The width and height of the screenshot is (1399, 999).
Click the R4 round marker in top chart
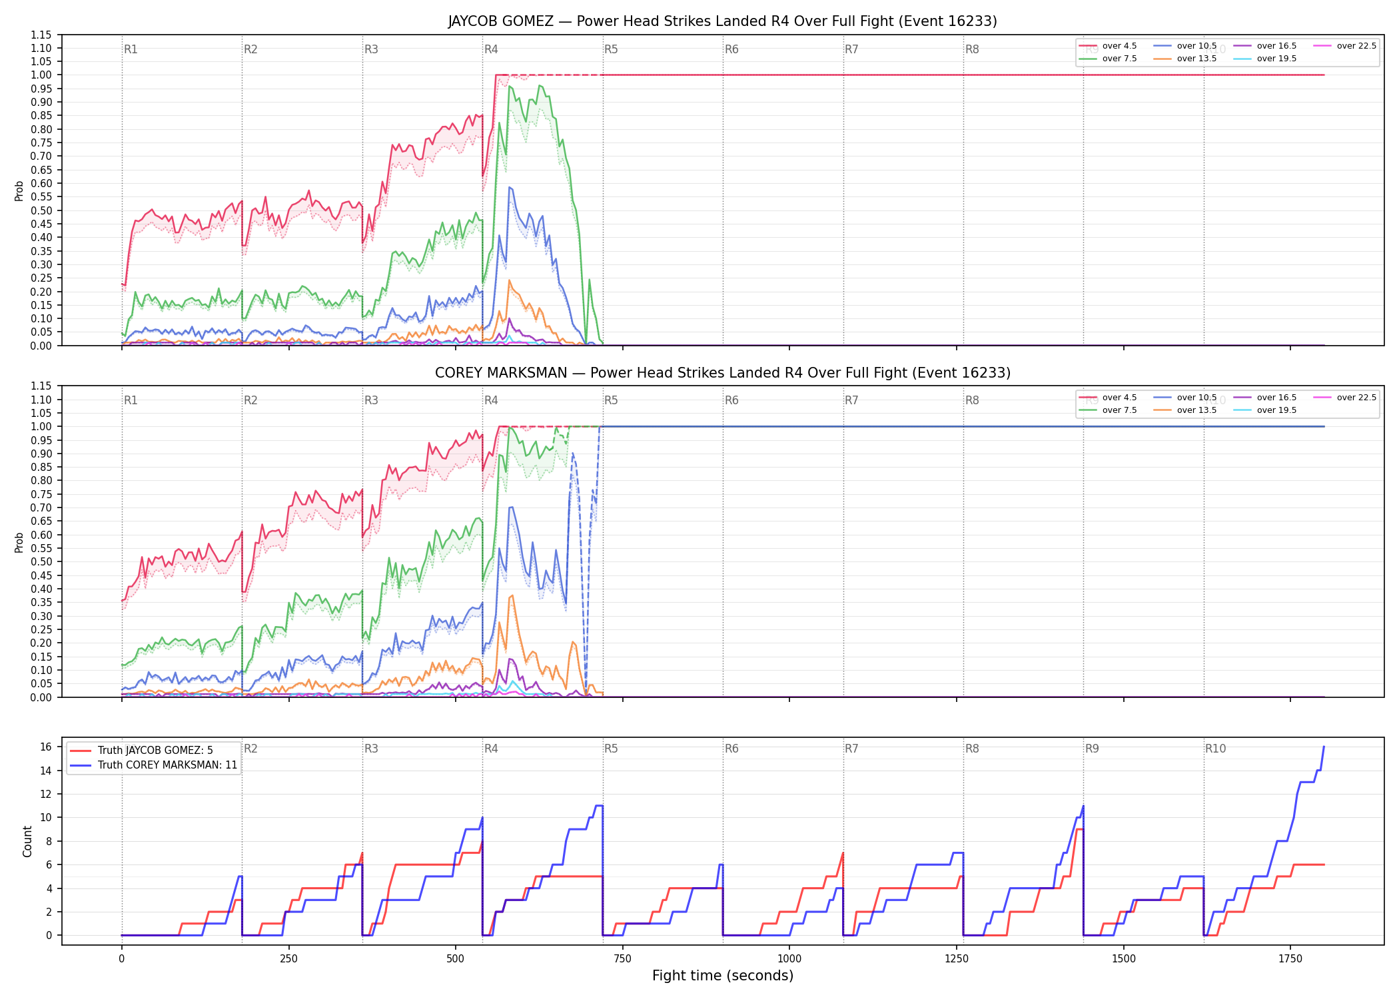click(x=491, y=49)
